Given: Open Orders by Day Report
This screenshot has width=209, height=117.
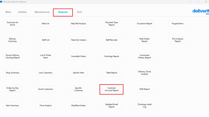Looking at the screenshot, I should (12, 89).
